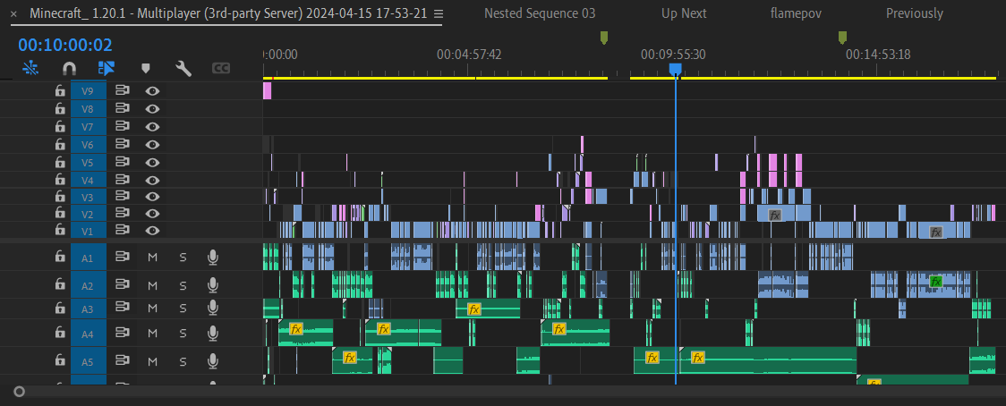Viewport: 1006px width, 406px height.
Task: Switch to Nested Sequence 03 tab
Action: point(540,13)
